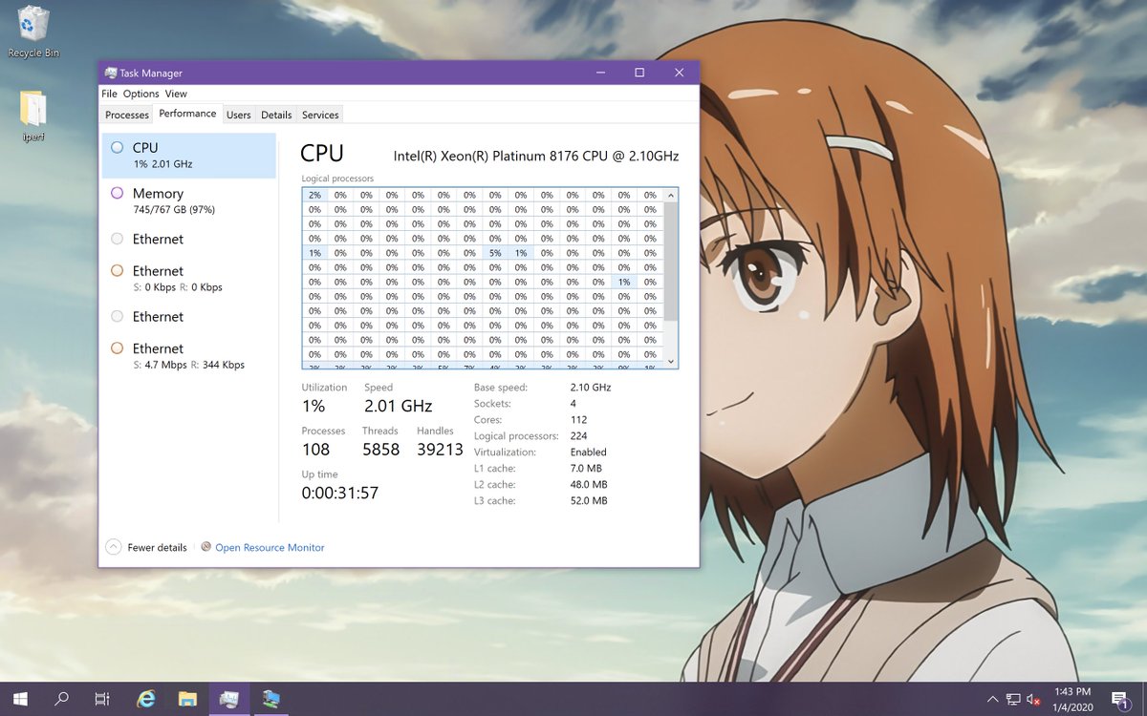The image size is (1147, 716).
Task: Click the Sockets value 4
Action: [573, 404]
